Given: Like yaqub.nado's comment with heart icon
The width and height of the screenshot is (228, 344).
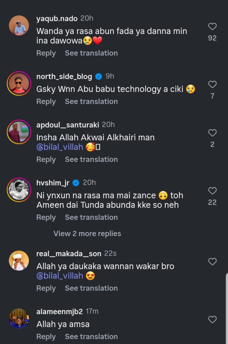Looking at the screenshot, I should (212, 27).
